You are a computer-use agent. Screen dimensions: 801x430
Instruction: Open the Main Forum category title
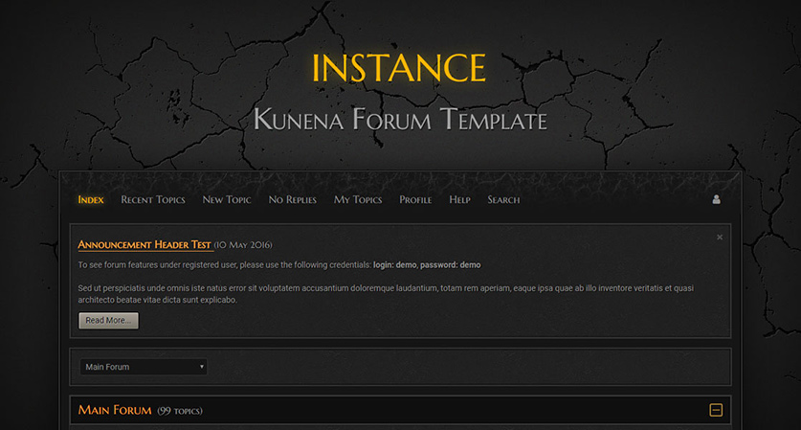pyautogui.click(x=115, y=410)
